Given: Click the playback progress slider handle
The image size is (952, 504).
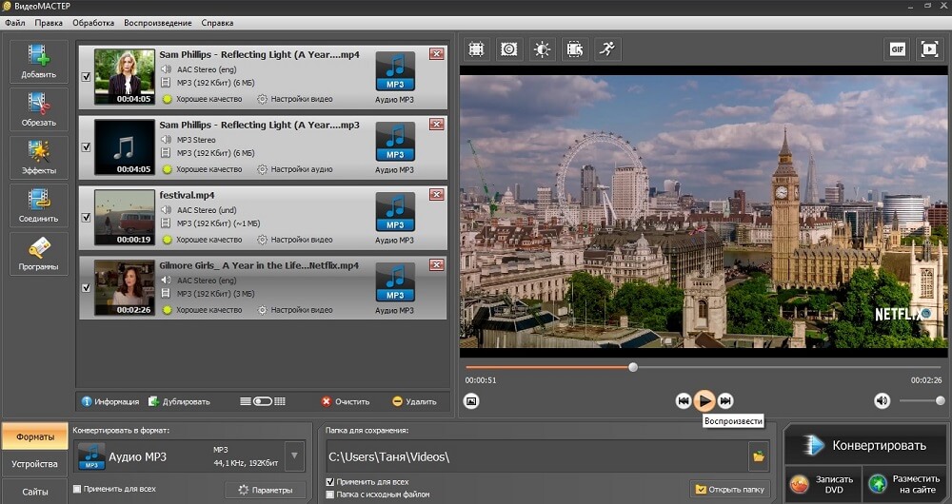Looking at the screenshot, I should pos(633,367).
